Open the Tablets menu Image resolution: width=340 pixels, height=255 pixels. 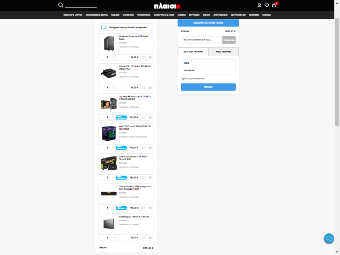[x=115, y=15]
